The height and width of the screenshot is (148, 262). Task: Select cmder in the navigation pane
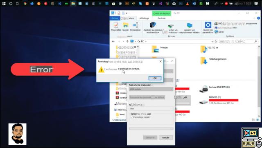121,93
